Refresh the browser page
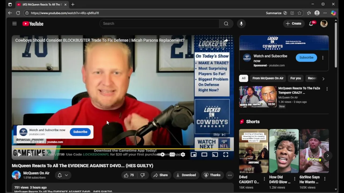344x193 pixels. tap(18, 13)
